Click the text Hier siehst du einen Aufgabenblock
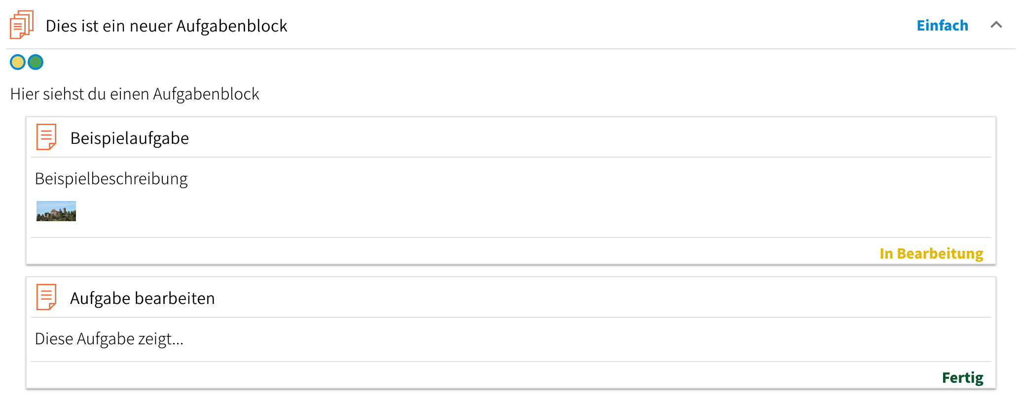The height and width of the screenshot is (399, 1020). pos(135,94)
